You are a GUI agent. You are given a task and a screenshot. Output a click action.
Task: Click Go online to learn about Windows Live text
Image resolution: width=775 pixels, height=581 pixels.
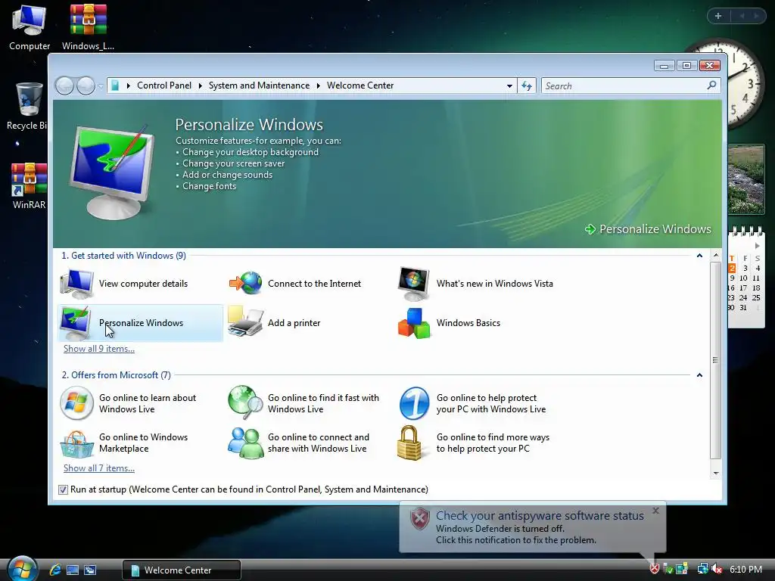pyautogui.click(x=148, y=403)
